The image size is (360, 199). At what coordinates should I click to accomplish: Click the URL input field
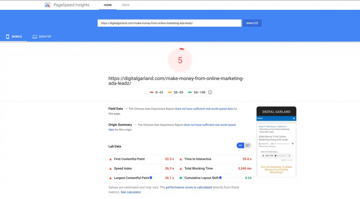tap(169, 23)
